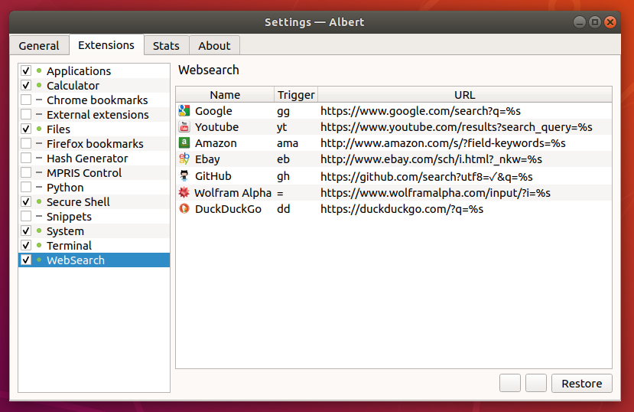Click the Restore button
634x412 pixels.
pos(582,383)
